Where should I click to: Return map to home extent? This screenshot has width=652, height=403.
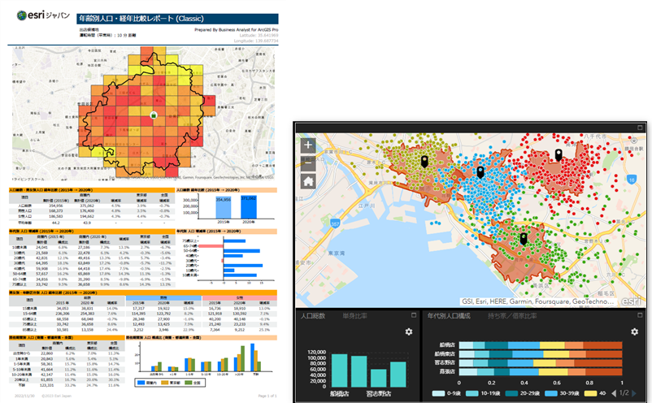[309, 181]
